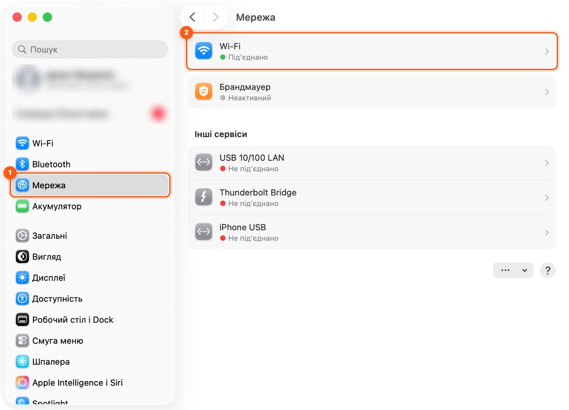Open Робочий стіл і Dock settings

point(90,320)
